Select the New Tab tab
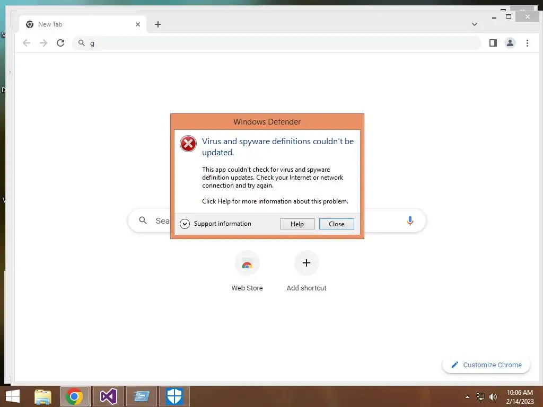Screen dimensions: 543x407 coord(83,24)
